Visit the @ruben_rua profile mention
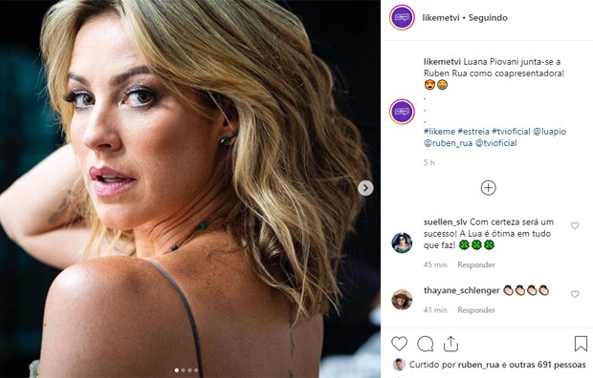 449,143
